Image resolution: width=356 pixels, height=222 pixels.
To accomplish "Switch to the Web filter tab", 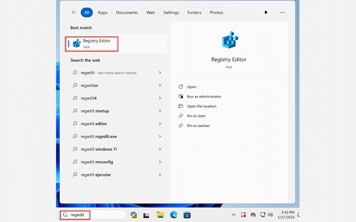I will (x=150, y=12).
